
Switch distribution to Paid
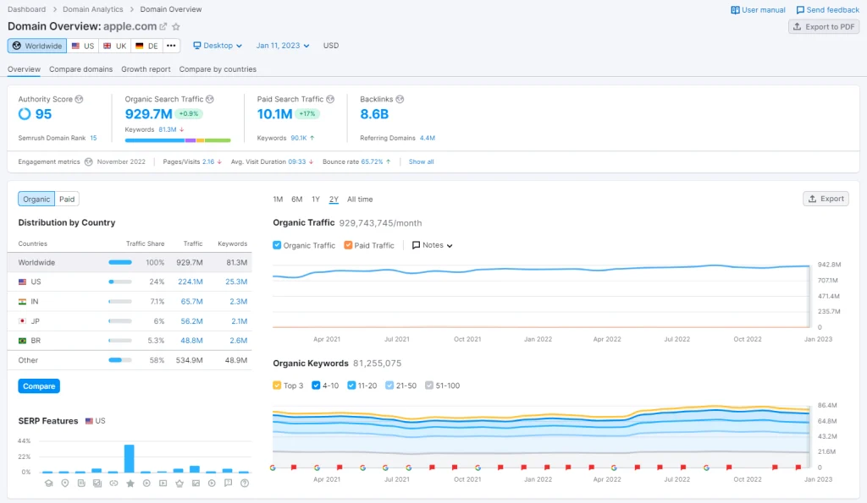coord(67,199)
